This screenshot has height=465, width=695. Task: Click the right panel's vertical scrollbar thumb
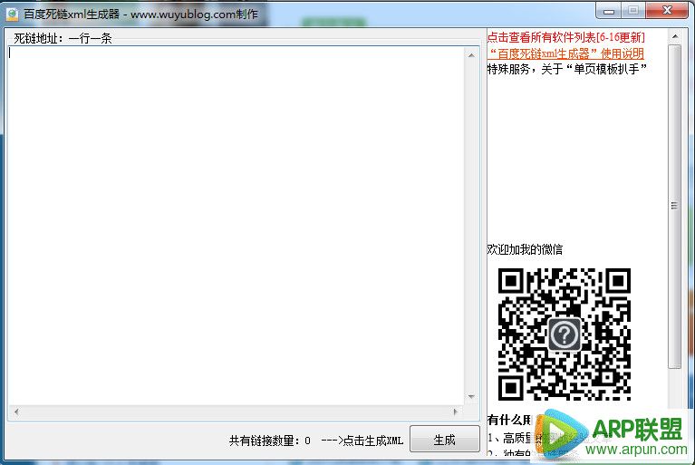(x=674, y=206)
